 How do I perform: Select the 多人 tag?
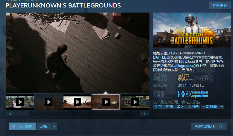180,107
